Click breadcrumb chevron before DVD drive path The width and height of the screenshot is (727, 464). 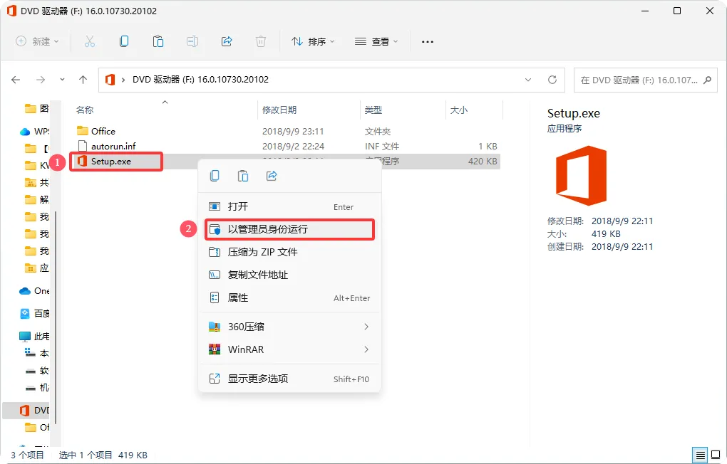pyautogui.click(x=123, y=80)
